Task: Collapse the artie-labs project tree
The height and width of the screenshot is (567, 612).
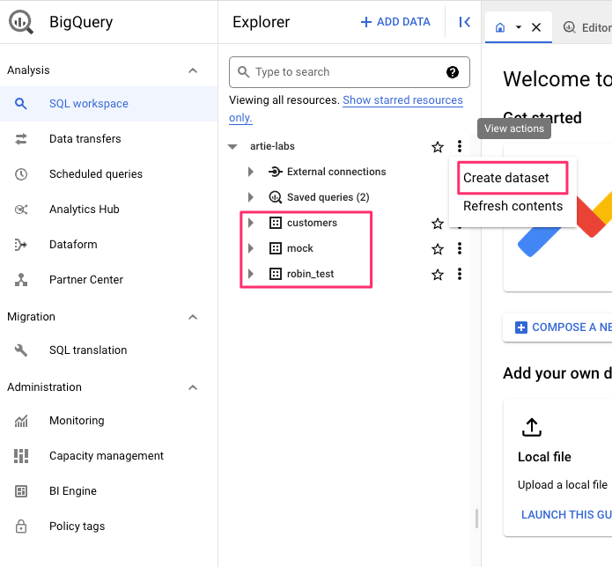Action: [x=233, y=147]
